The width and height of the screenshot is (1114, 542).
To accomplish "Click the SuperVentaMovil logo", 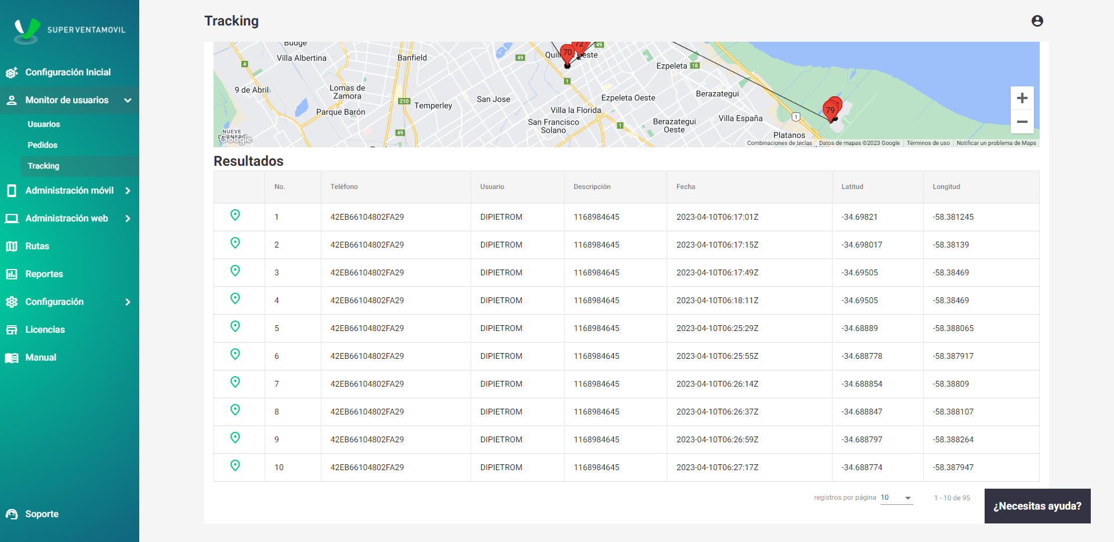I will click(70, 31).
